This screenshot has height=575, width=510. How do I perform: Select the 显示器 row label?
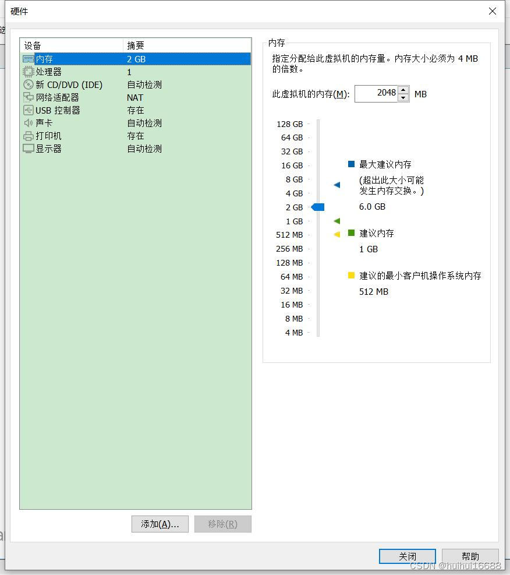tap(49, 149)
